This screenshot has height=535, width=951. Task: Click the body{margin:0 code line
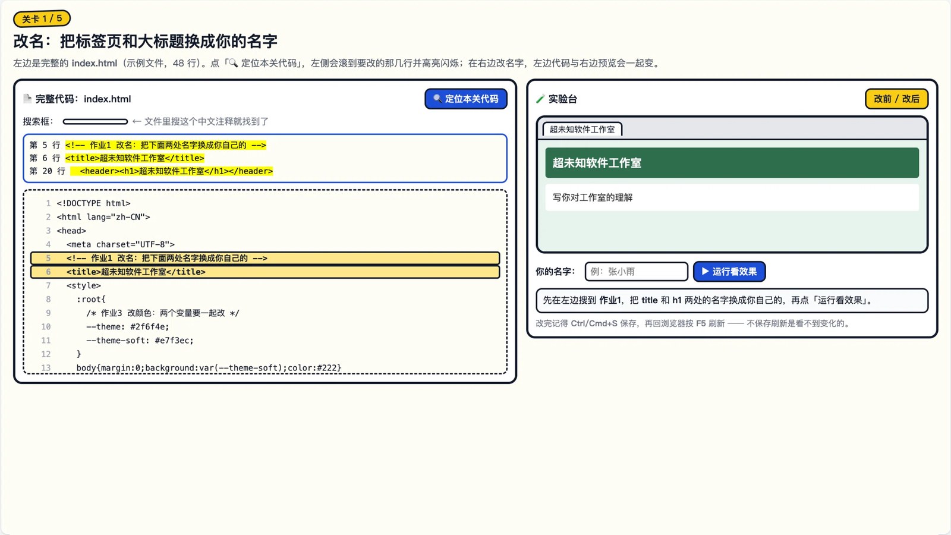pyautogui.click(x=209, y=367)
